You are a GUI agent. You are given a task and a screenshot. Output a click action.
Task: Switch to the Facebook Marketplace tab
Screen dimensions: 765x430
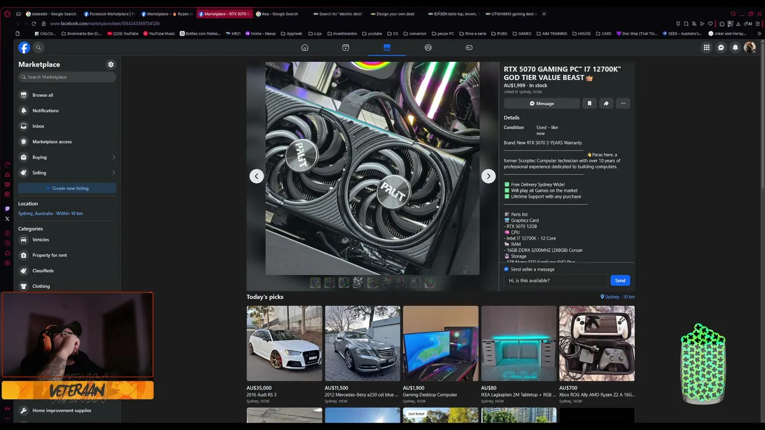pos(109,14)
